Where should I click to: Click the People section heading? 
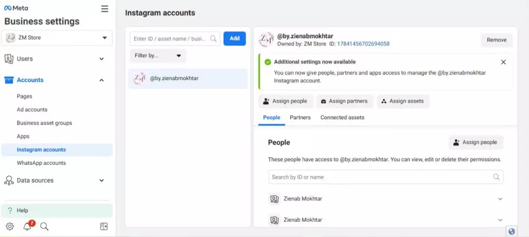point(279,142)
